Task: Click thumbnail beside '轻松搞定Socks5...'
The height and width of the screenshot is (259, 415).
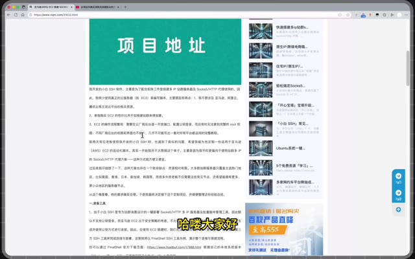Action: point(261,90)
